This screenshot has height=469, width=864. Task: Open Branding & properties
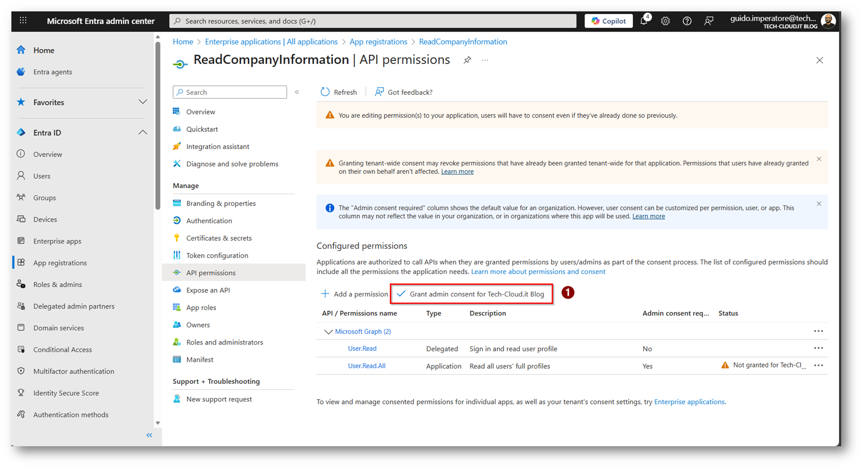[221, 203]
